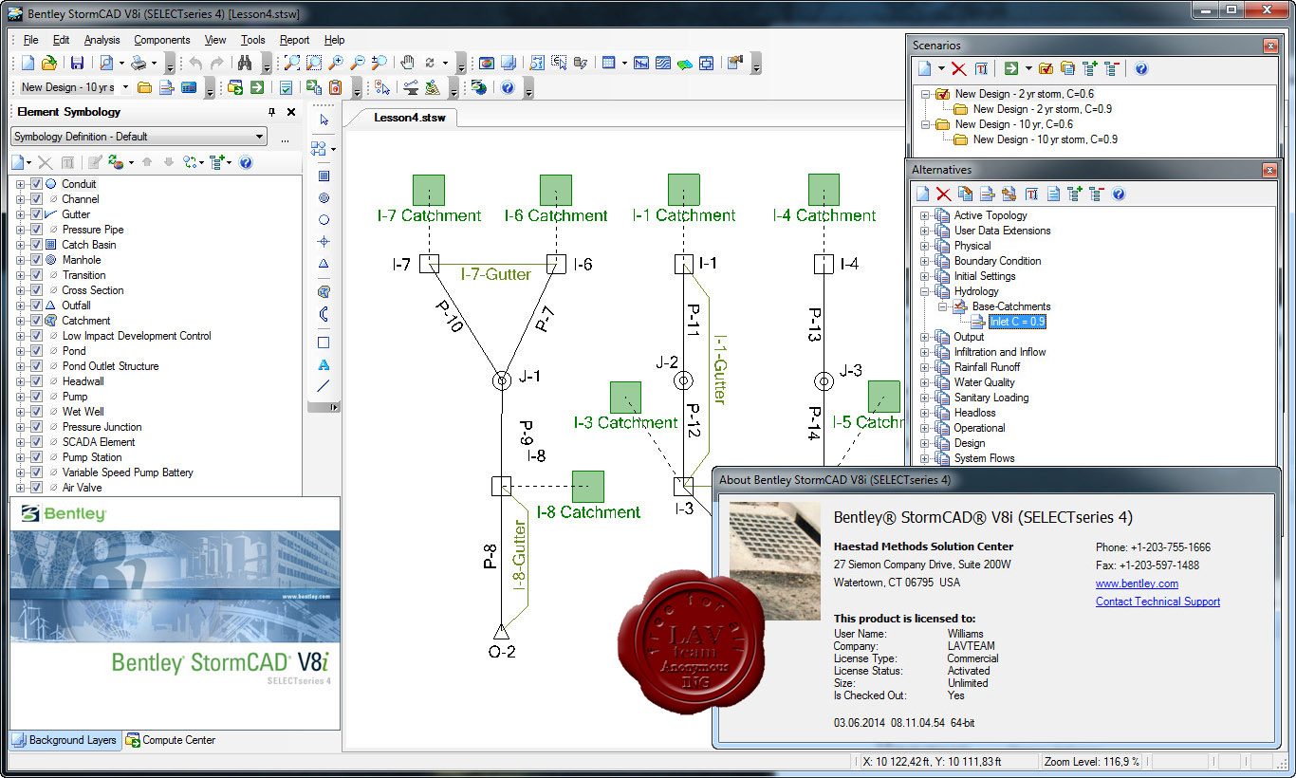Viewport: 1296px width, 778px height.
Task: Toggle the Catchment checkbox
Action: pyautogui.click(x=36, y=321)
